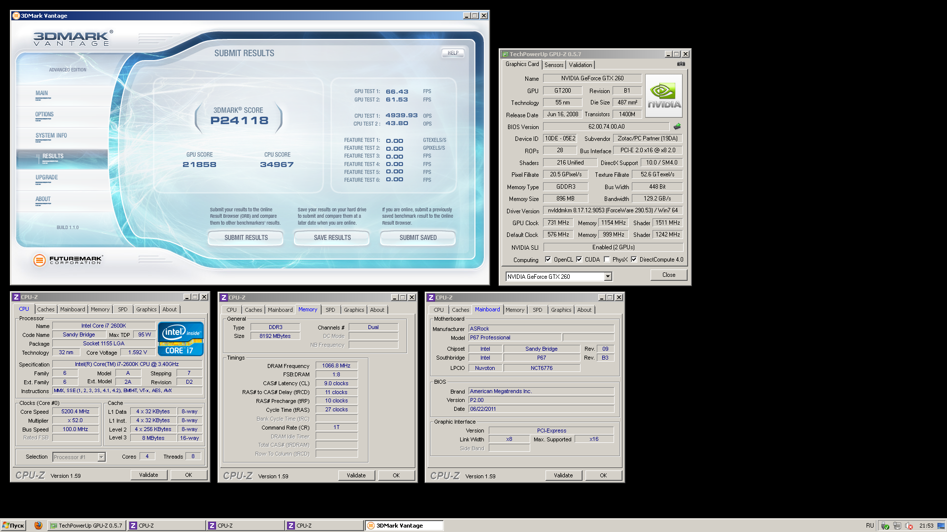Image resolution: width=947 pixels, height=532 pixels.
Task: Click Close button in GPU-Z
Action: 669,275
